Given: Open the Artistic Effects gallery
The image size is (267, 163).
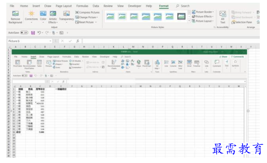Looking at the screenshot, I should (53, 17).
